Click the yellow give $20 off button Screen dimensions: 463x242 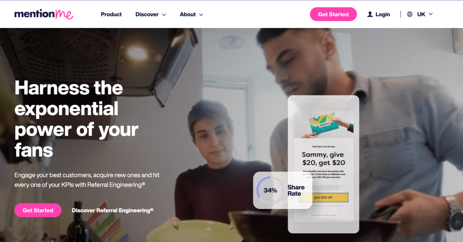pyautogui.click(x=323, y=197)
